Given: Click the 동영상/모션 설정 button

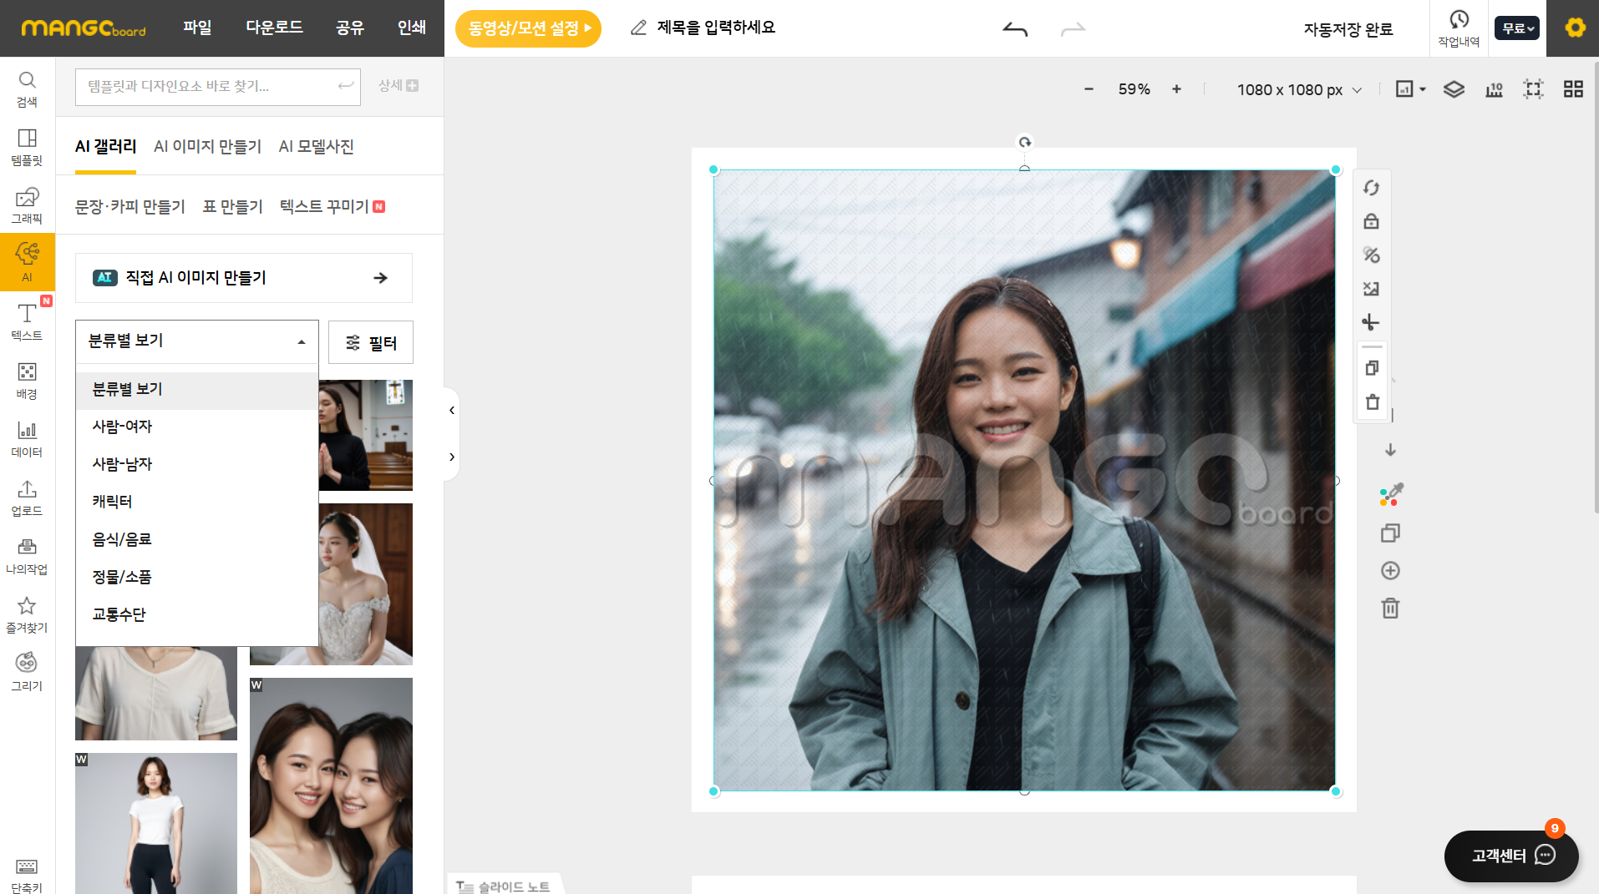Looking at the screenshot, I should tap(528, 28).
